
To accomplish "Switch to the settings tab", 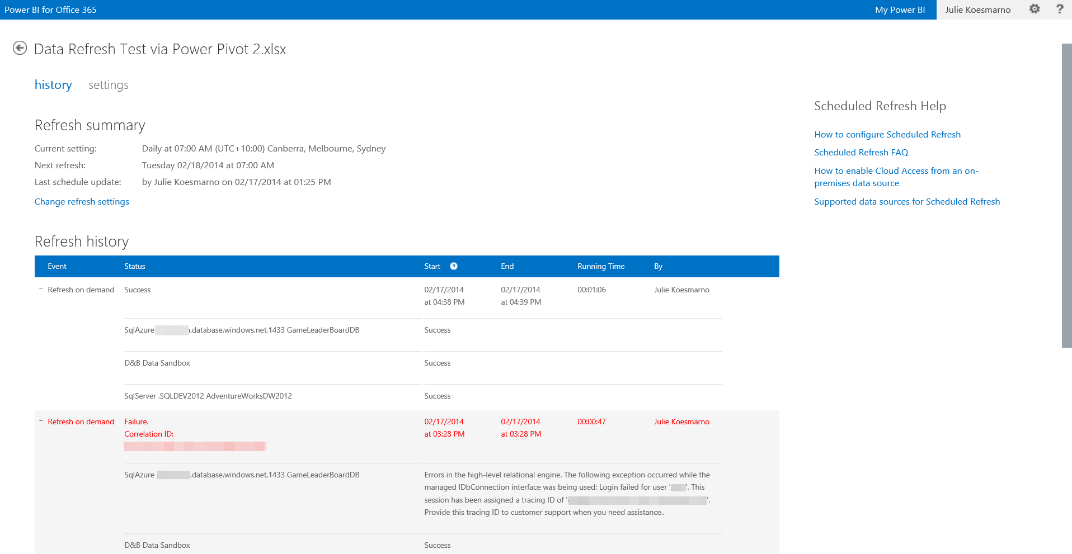I will (x=109, y=85).
